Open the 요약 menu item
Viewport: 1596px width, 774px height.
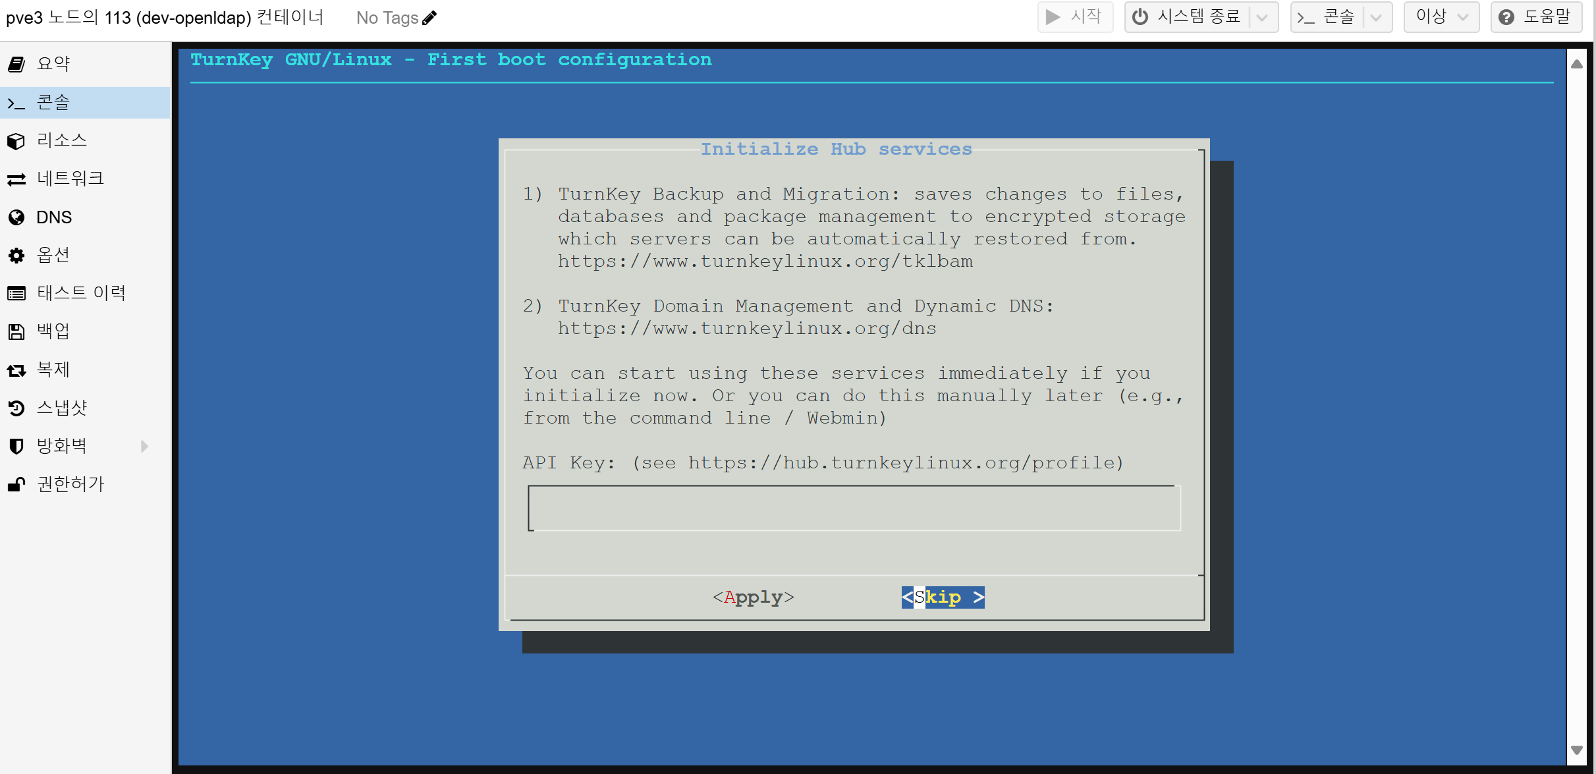click(85, 64)
